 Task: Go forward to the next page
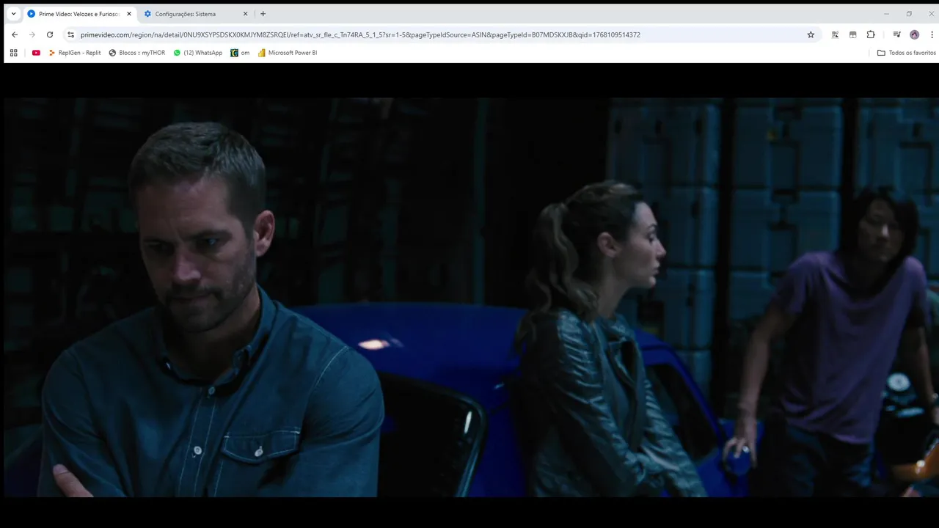[x=32, y=34]
